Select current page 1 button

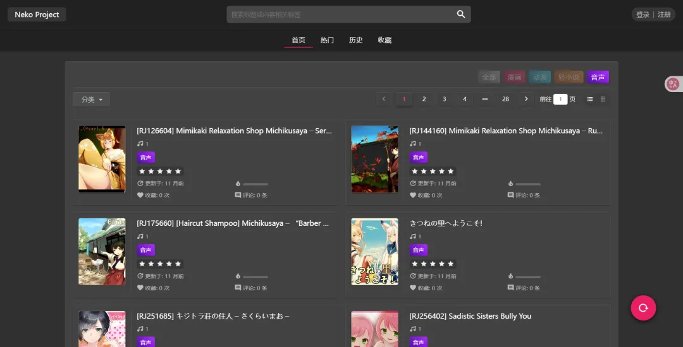click(x=403, y=99)
